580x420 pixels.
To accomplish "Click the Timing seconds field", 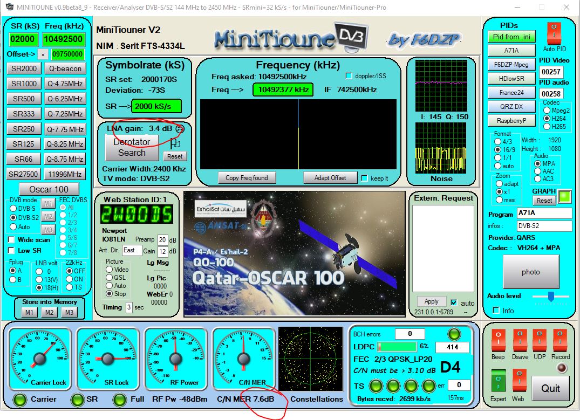I will click(129, 307).
